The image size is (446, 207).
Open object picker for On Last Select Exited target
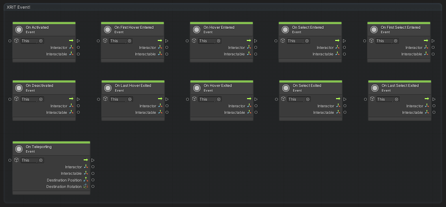[396, 99]
